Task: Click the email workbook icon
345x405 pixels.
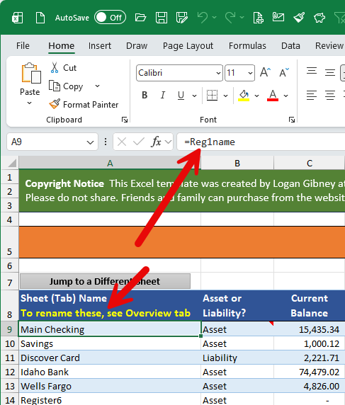Action: click(x=278, y=17)
